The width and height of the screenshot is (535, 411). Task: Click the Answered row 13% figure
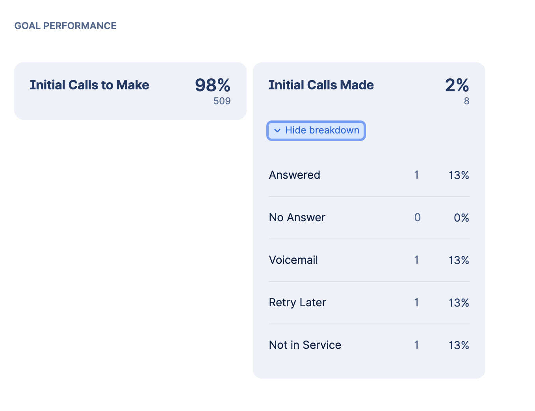pyautogui.click(x=459, y=175)
